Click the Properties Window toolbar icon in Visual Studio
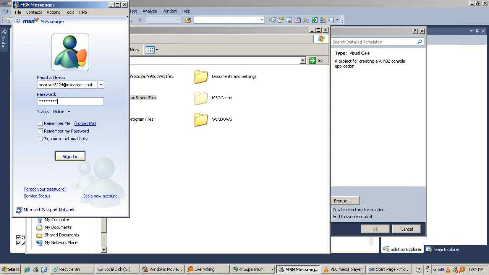489x275 pixels. [x=281, y=20]
